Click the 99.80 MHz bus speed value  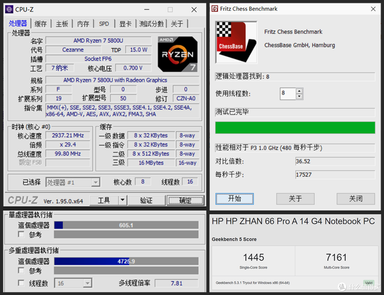(x=68, y=154)
